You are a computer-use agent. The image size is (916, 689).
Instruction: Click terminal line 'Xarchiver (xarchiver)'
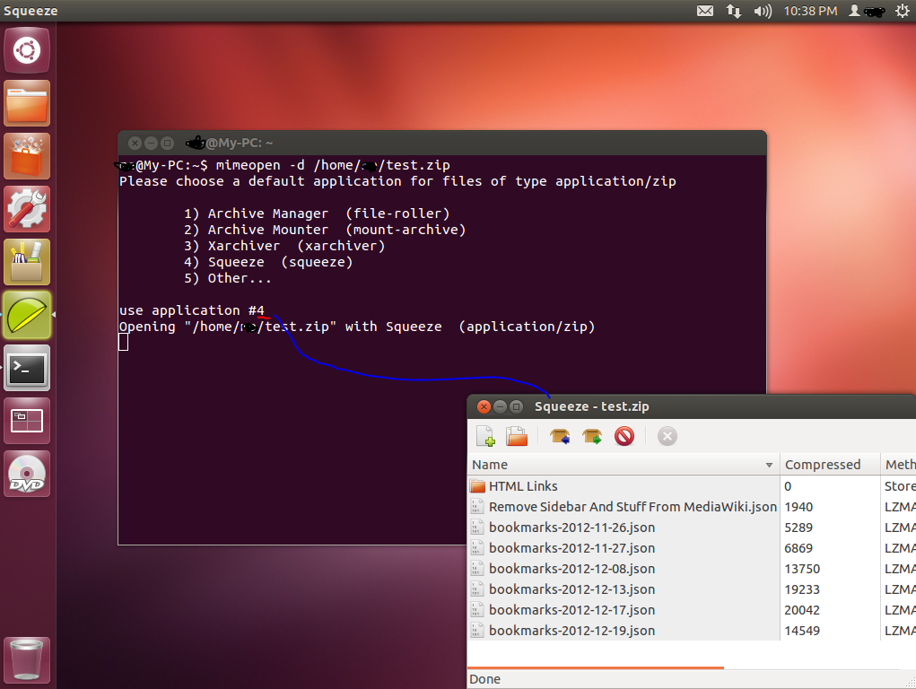click(284, 246)
